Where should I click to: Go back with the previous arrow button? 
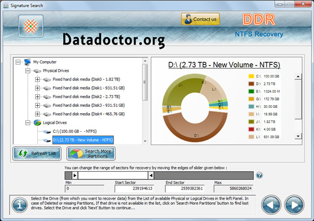point(271,205)
